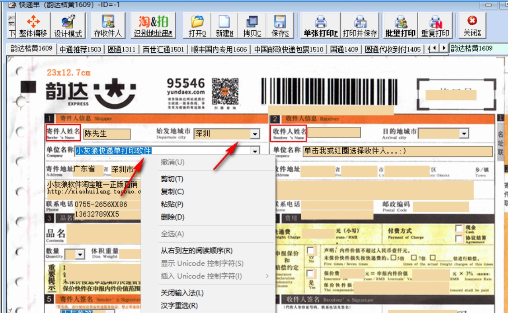The width and height of the screenshot is (508, 313).
Task: Select 从右到左的阅读顺序(R) menu entry
Action: (208, 250)
